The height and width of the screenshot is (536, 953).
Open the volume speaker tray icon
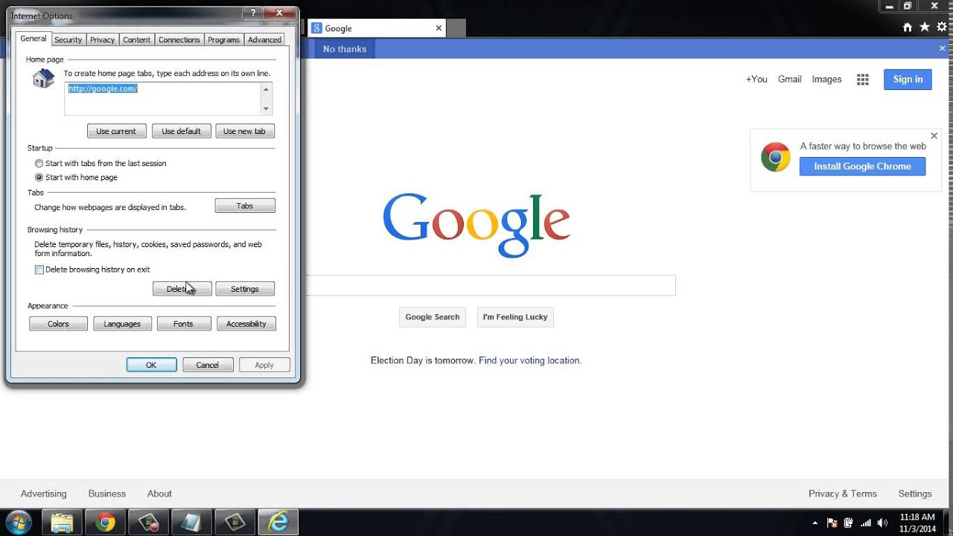pos(882,523)
